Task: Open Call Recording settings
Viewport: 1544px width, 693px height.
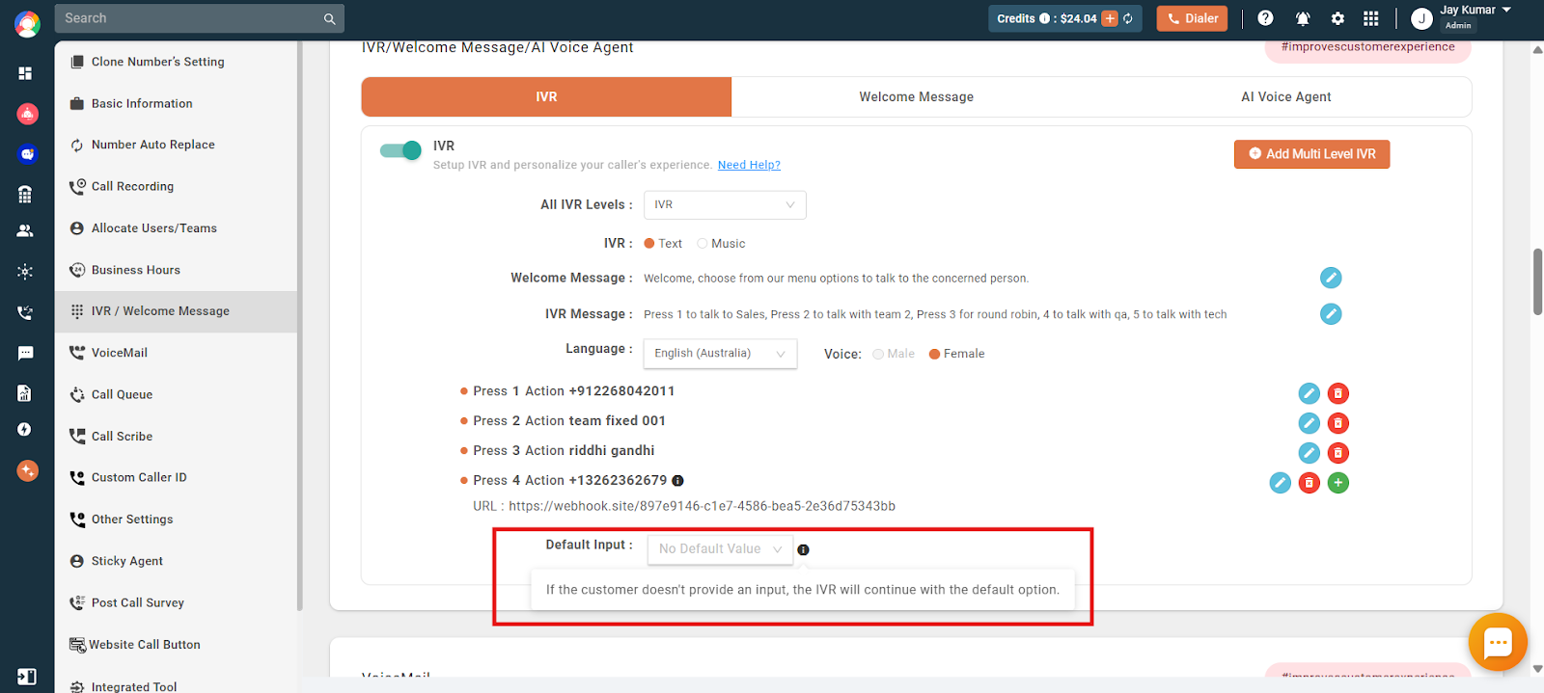Action: click(176, 186)
